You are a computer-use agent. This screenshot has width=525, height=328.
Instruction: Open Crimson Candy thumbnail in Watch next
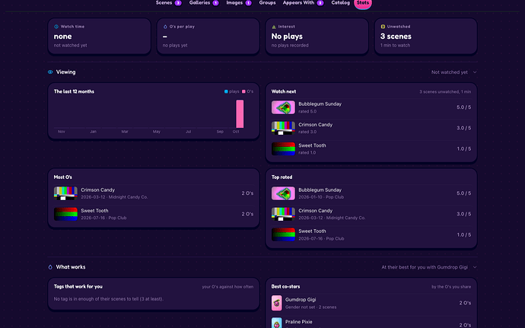[x=283, y=128]
